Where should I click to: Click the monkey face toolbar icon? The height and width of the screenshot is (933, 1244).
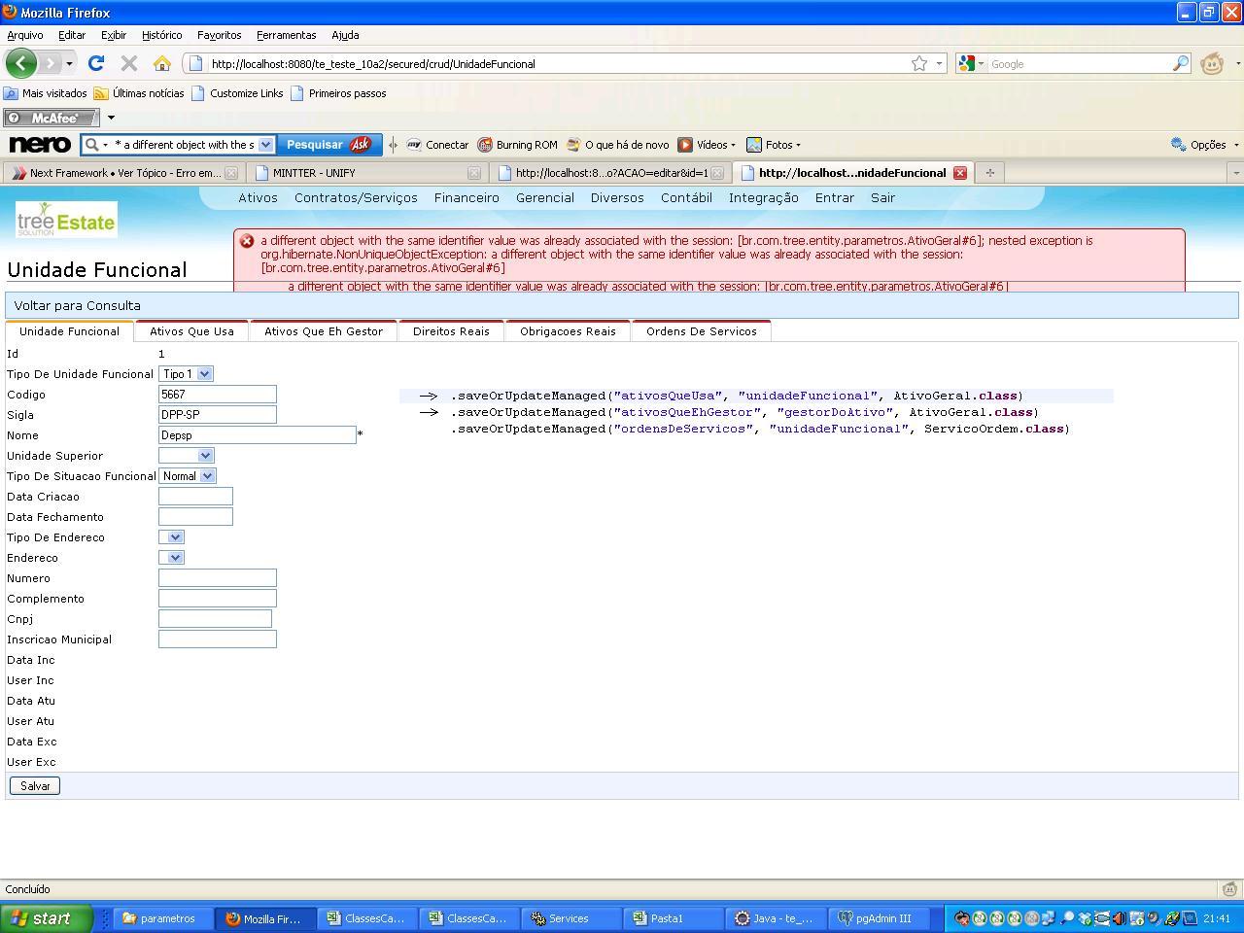point(1212,63)
